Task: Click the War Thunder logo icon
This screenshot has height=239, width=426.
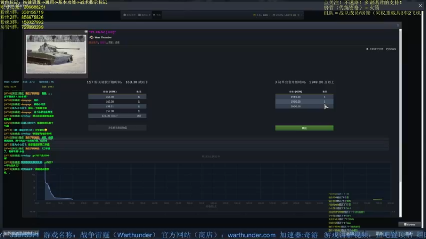Action: coord(92,37)
